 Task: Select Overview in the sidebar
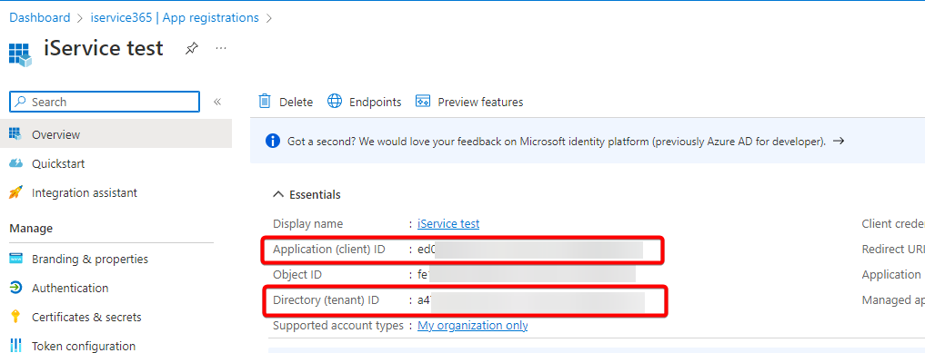(x=116, y=134)
